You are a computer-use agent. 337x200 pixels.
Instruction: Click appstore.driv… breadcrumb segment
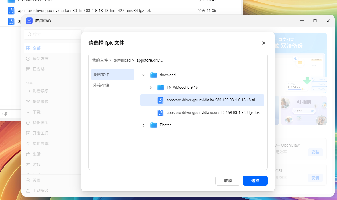point(150,60)
